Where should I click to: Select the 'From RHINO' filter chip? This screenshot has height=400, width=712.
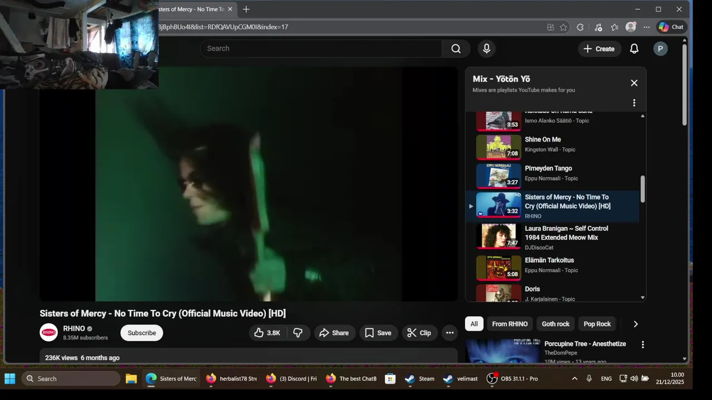(510, 324)
